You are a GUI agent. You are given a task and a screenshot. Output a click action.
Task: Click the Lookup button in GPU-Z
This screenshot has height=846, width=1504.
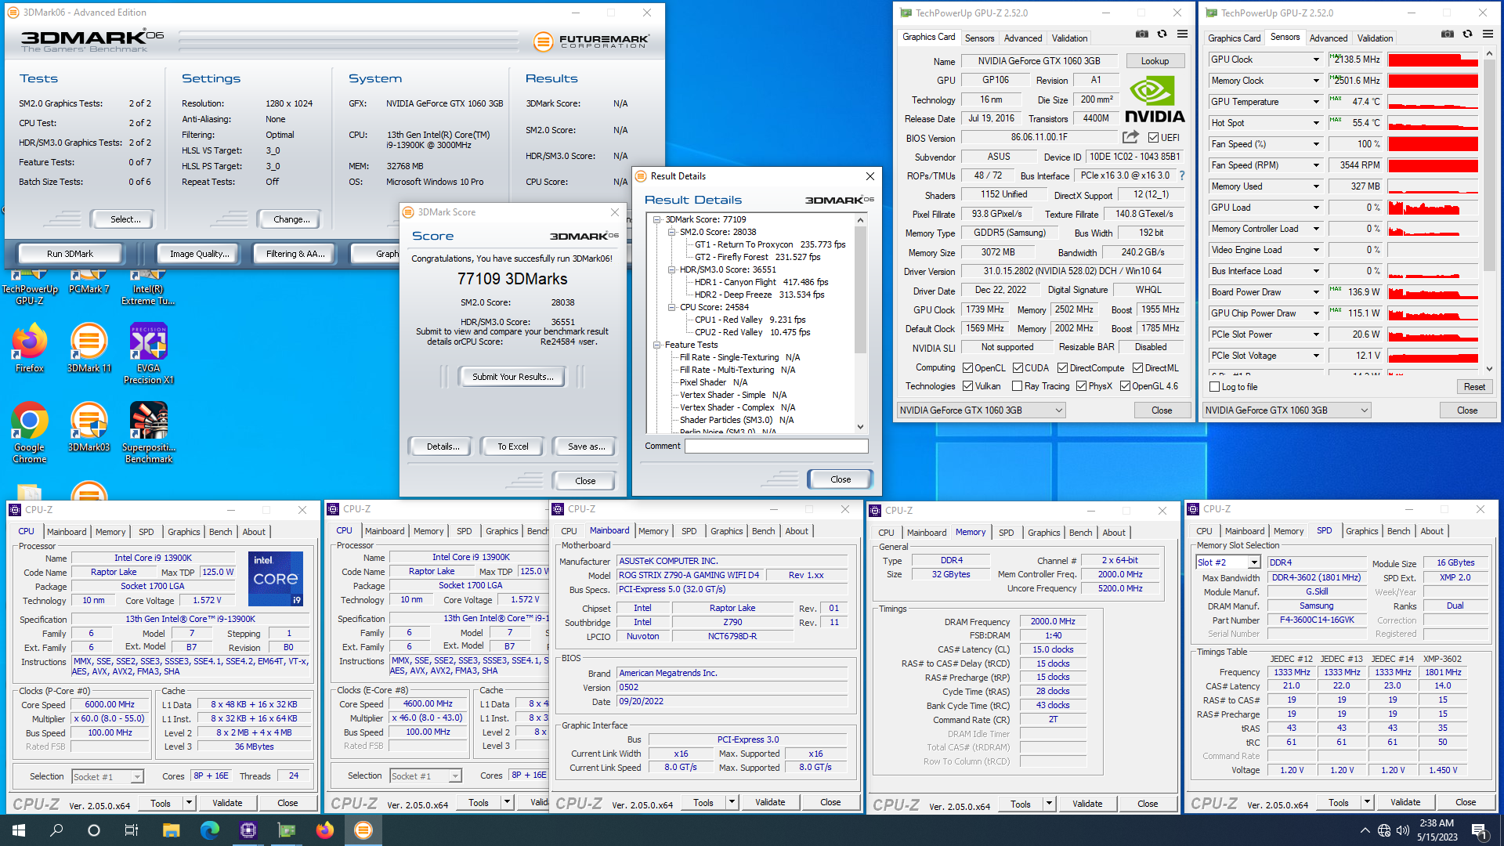pos(1155,61)
